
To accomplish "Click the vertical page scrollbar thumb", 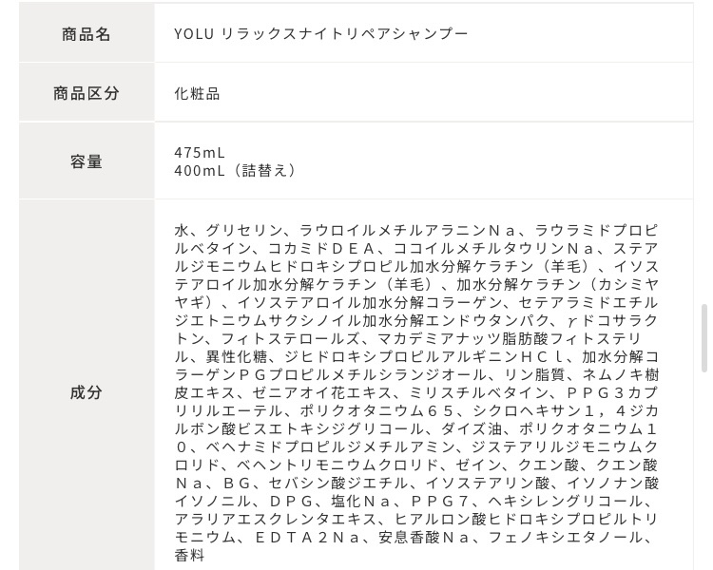I will (703, 338).
